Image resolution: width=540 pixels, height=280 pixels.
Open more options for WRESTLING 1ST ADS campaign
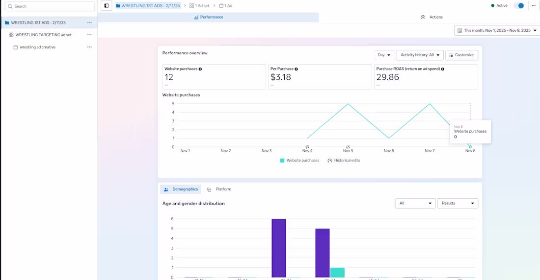point(89,23)
